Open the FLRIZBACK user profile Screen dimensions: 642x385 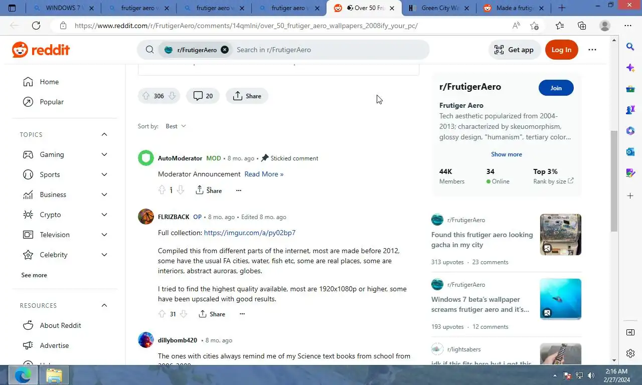click(174, 217)
